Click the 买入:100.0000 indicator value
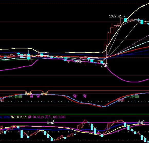The width and height of the screenshot is (149, 143). pos(55,117)
